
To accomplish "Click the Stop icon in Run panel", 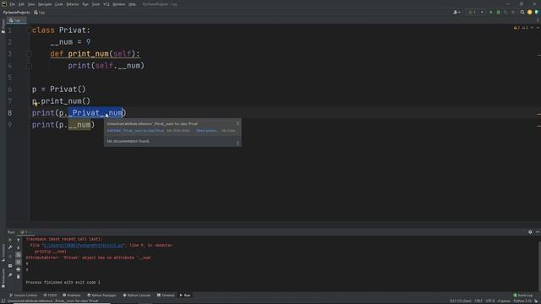I will coord(10,257).
